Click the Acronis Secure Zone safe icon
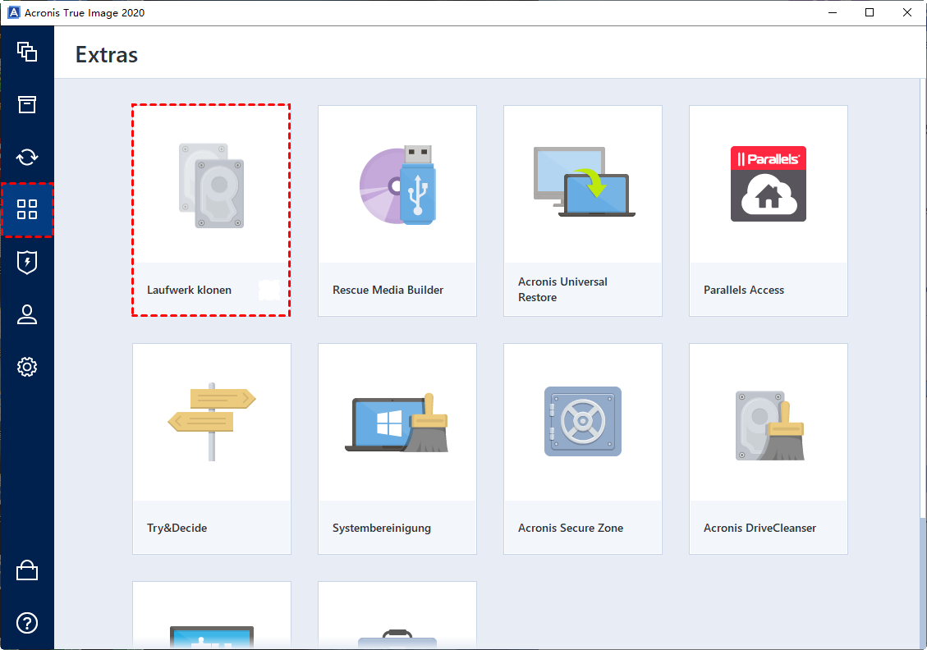Viewport: 927px width, 650px height. pos(583,421)
